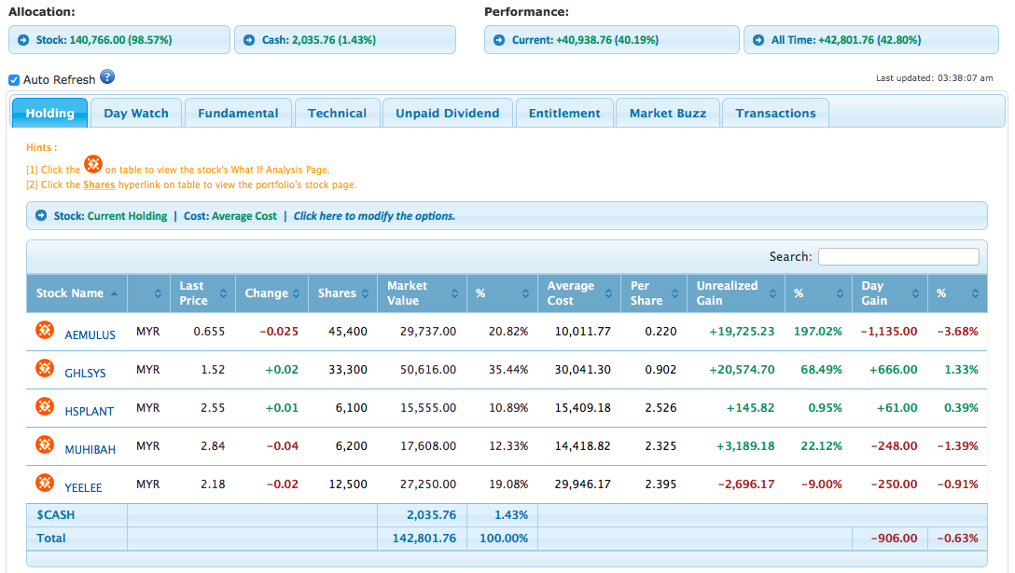Open What If Analysis for HSPLANT
The width and height of the screenshot is (1015, 573).
(x=45, y=406)
